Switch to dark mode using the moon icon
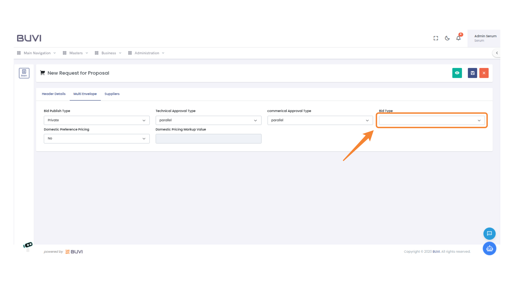 tap(447, 38)
